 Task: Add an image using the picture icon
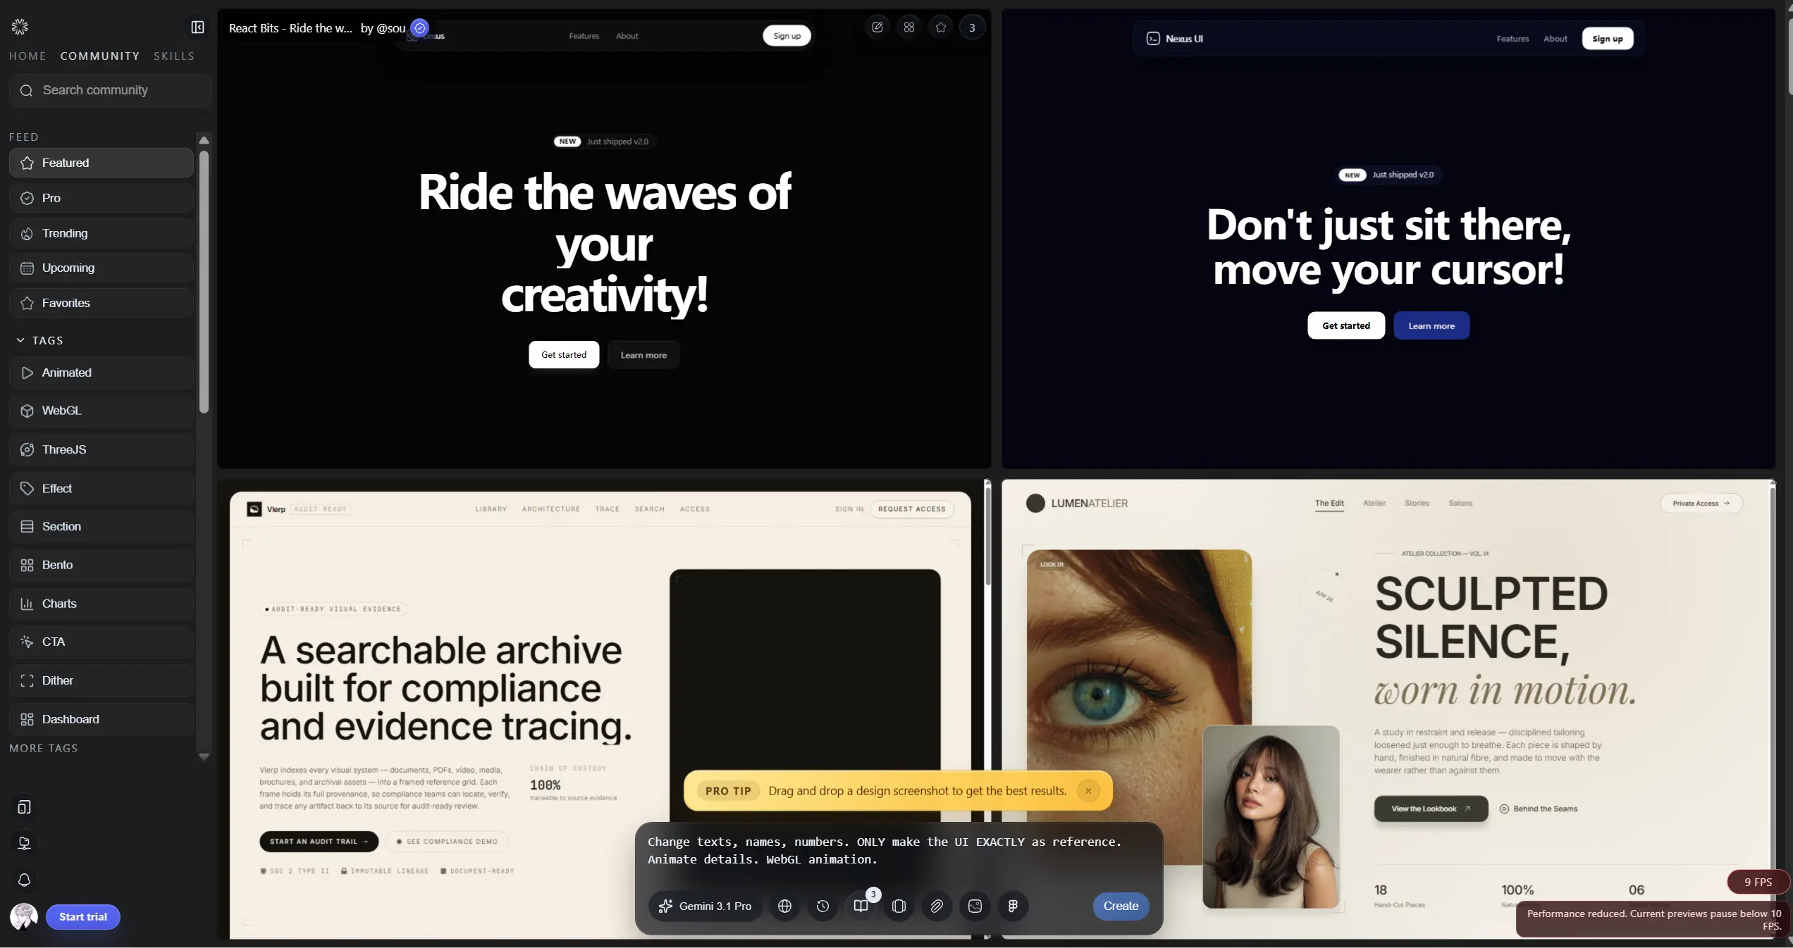coord(975,906)
